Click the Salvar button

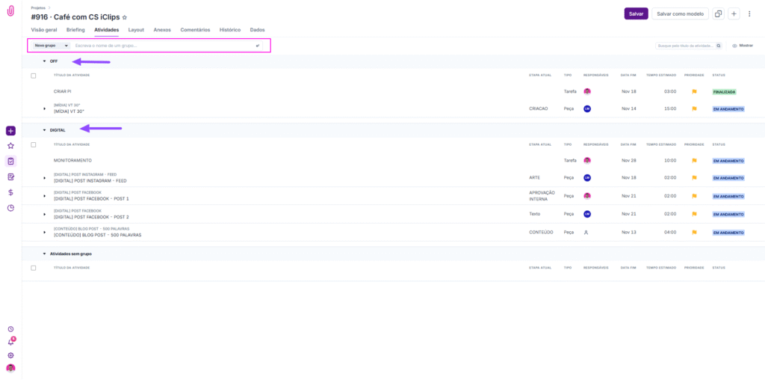(x=636, y=13)
